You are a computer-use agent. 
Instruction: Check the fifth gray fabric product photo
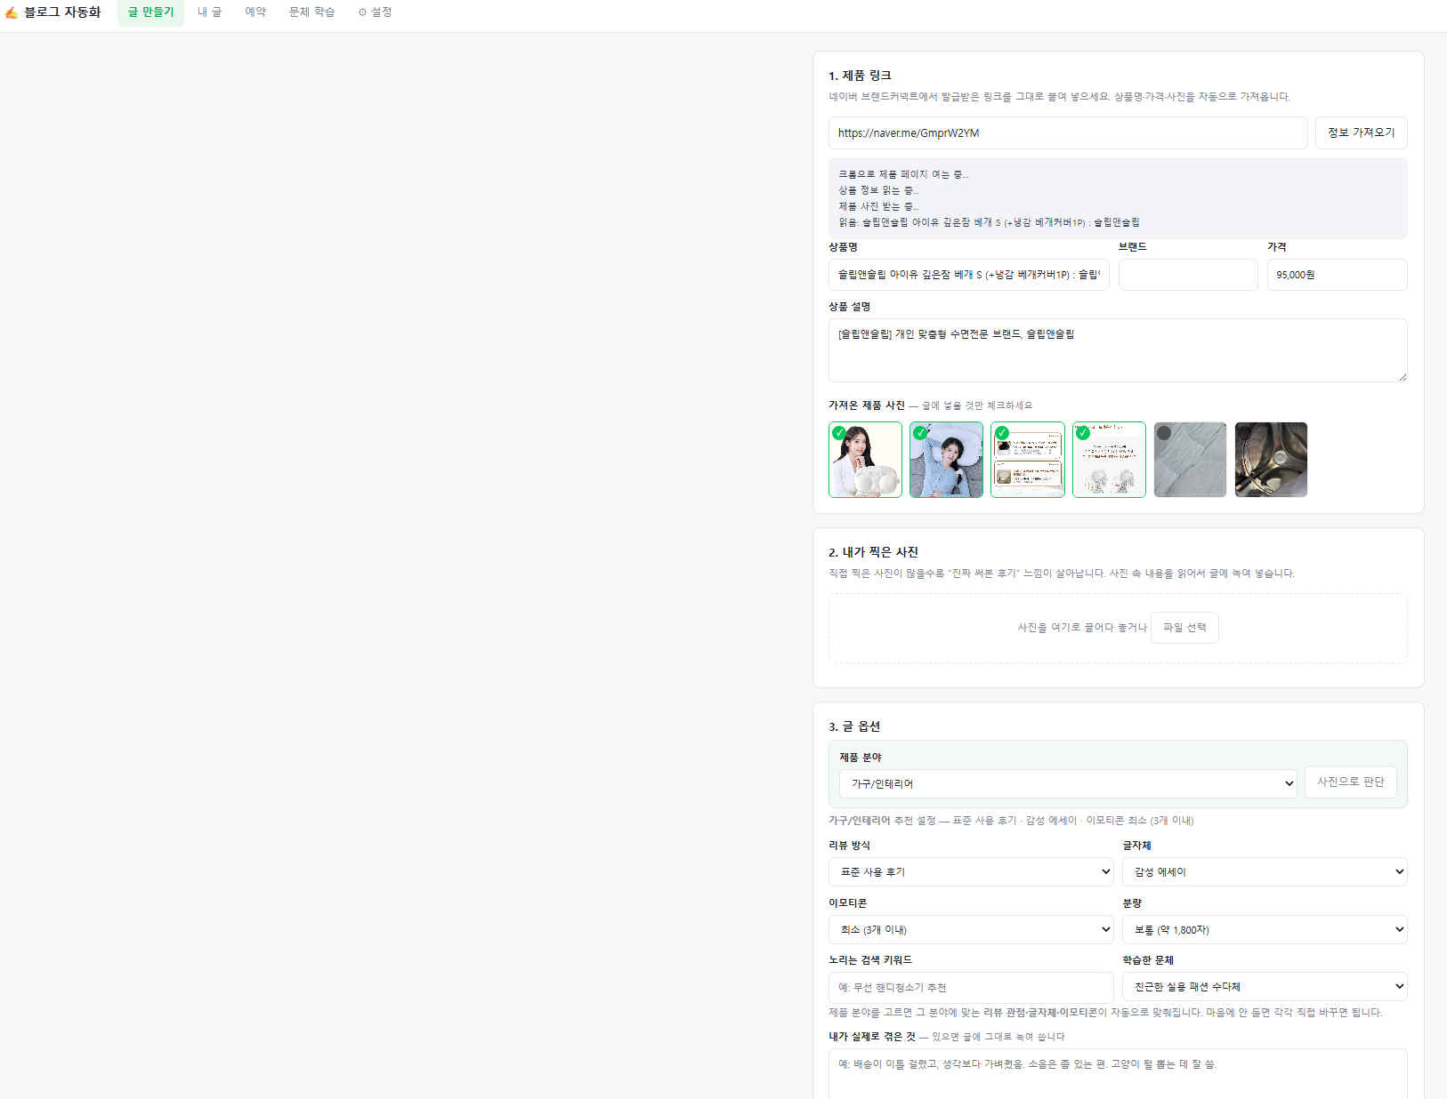pyautogui.click(x=1190, y=460)
